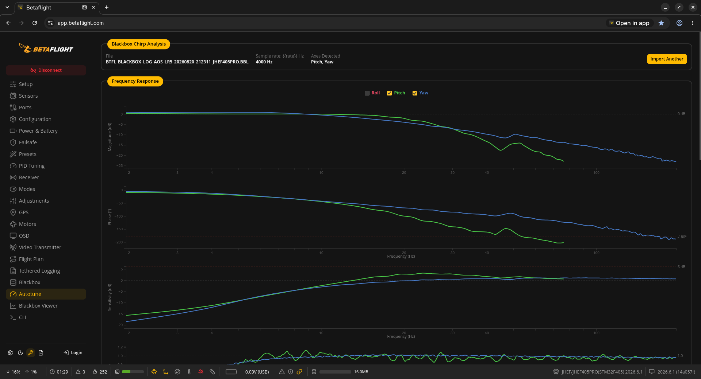
Task: Click the compass magnetometer status icon
Action: point(177,372)
